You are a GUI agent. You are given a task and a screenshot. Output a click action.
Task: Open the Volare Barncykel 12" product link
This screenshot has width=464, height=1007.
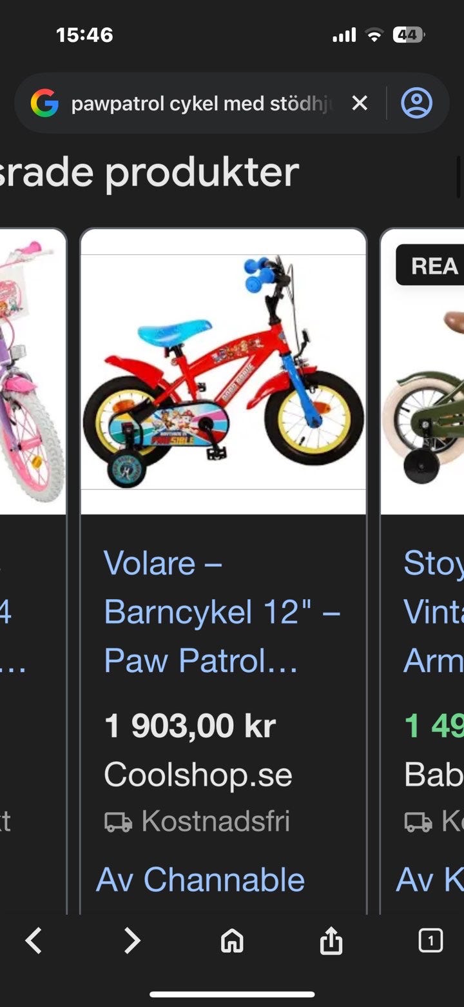[x=222, y=611]
